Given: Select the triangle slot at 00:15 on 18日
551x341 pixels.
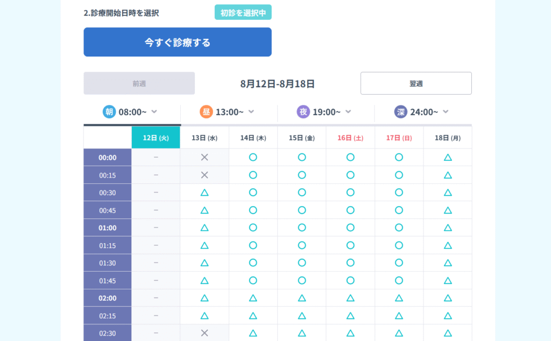Looking at the screenshot, I should click(x=448, y=175).
